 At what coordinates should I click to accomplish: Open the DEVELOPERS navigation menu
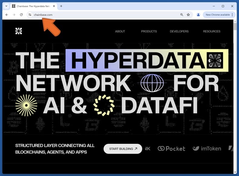(179, 31)
